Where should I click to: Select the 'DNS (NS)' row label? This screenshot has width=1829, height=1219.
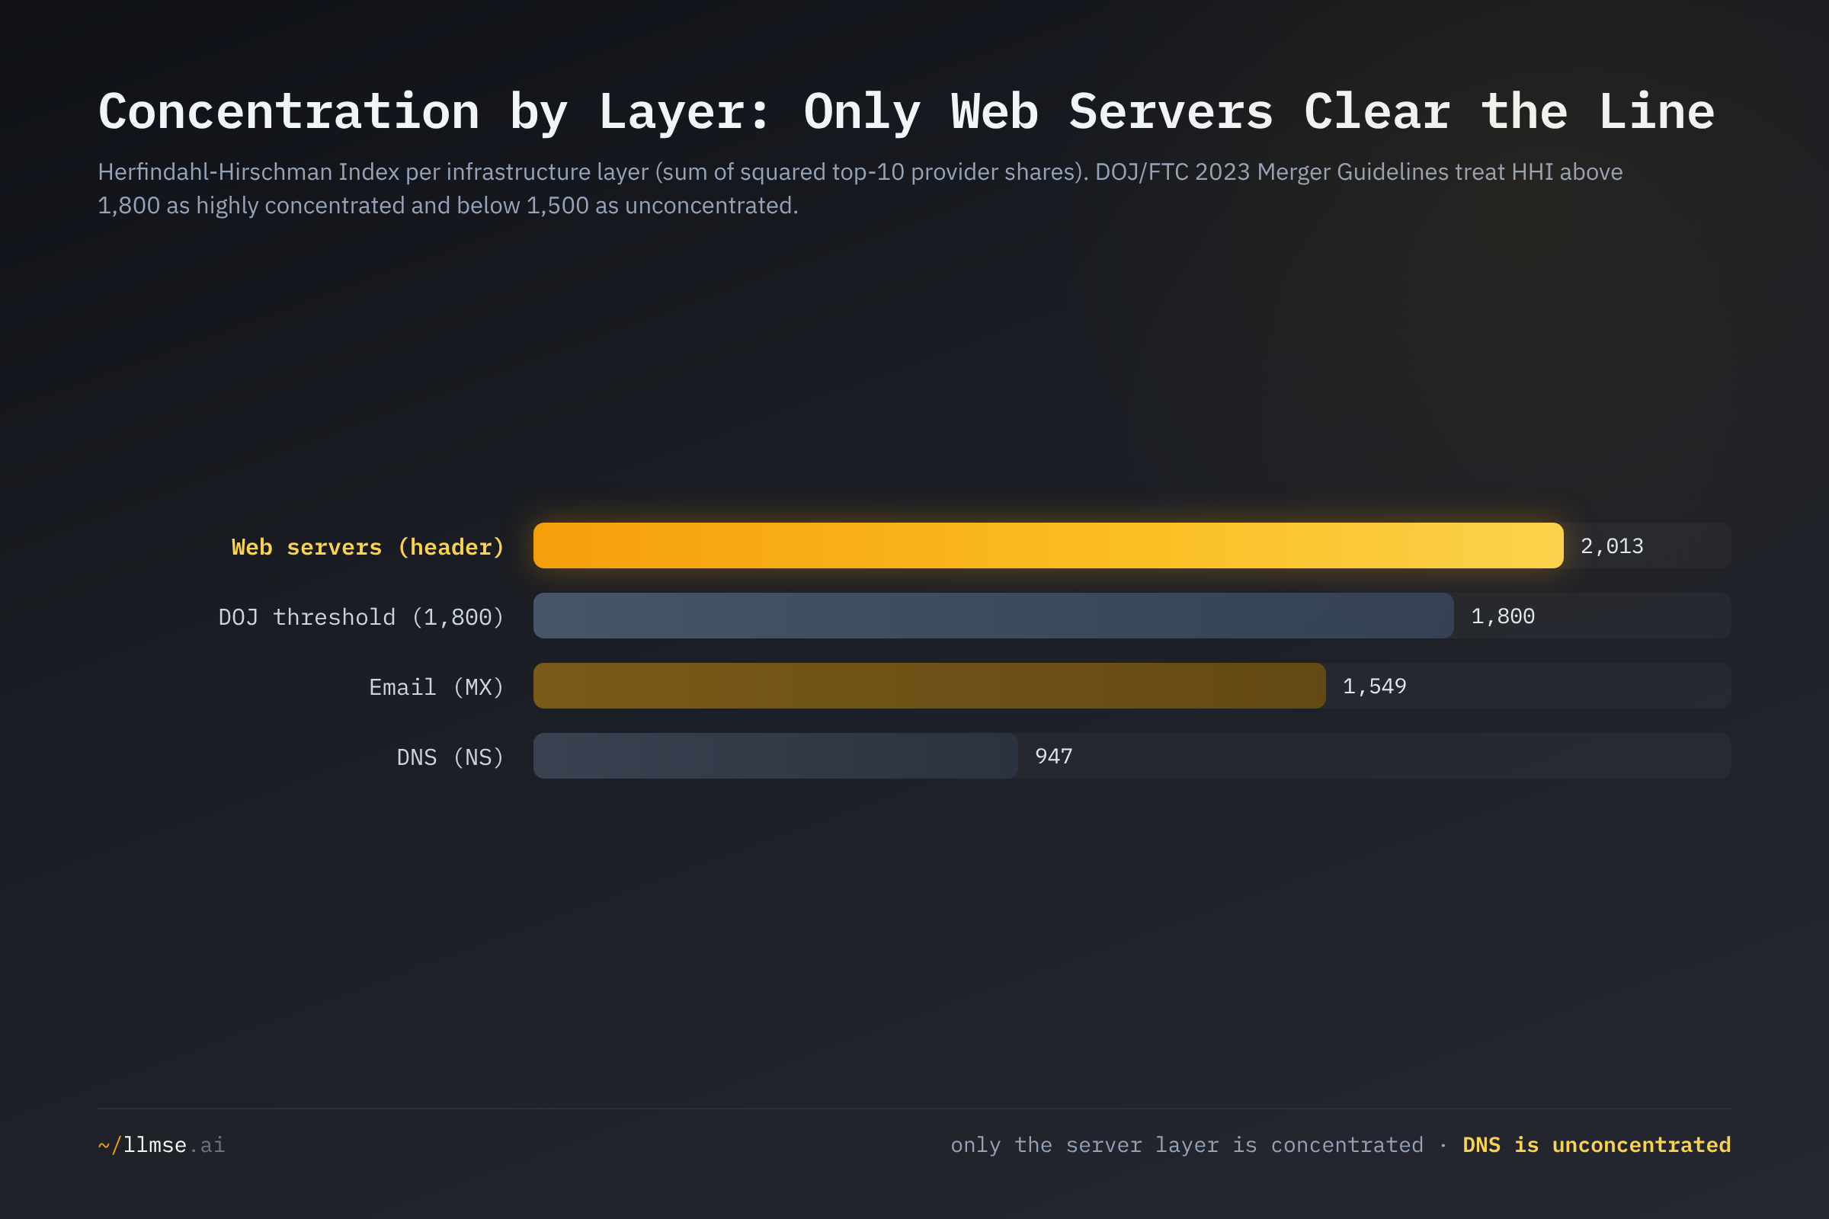pyautogui.click(x=450, y=757)
